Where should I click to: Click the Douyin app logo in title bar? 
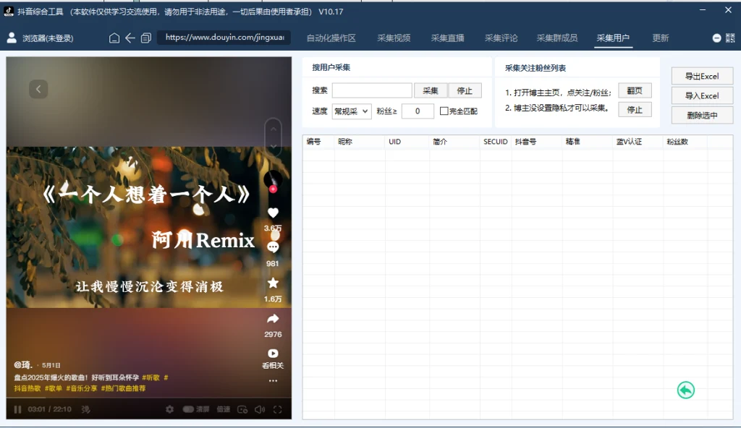click(9, 12)
